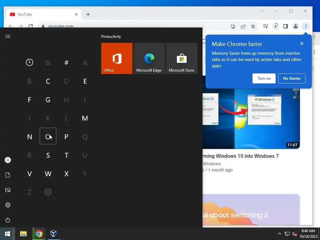Open video title about Windows 10 into Windows 7

240,156
